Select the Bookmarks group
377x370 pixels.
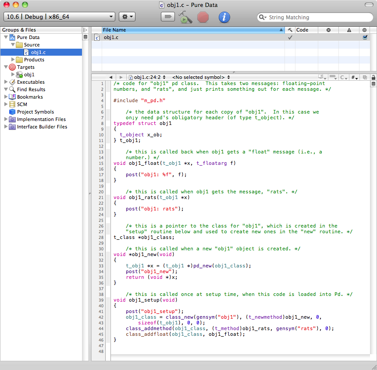(x=29, y=97)
